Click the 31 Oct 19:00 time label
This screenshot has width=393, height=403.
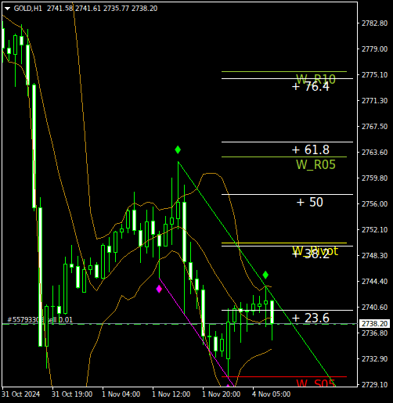point(72,394)
